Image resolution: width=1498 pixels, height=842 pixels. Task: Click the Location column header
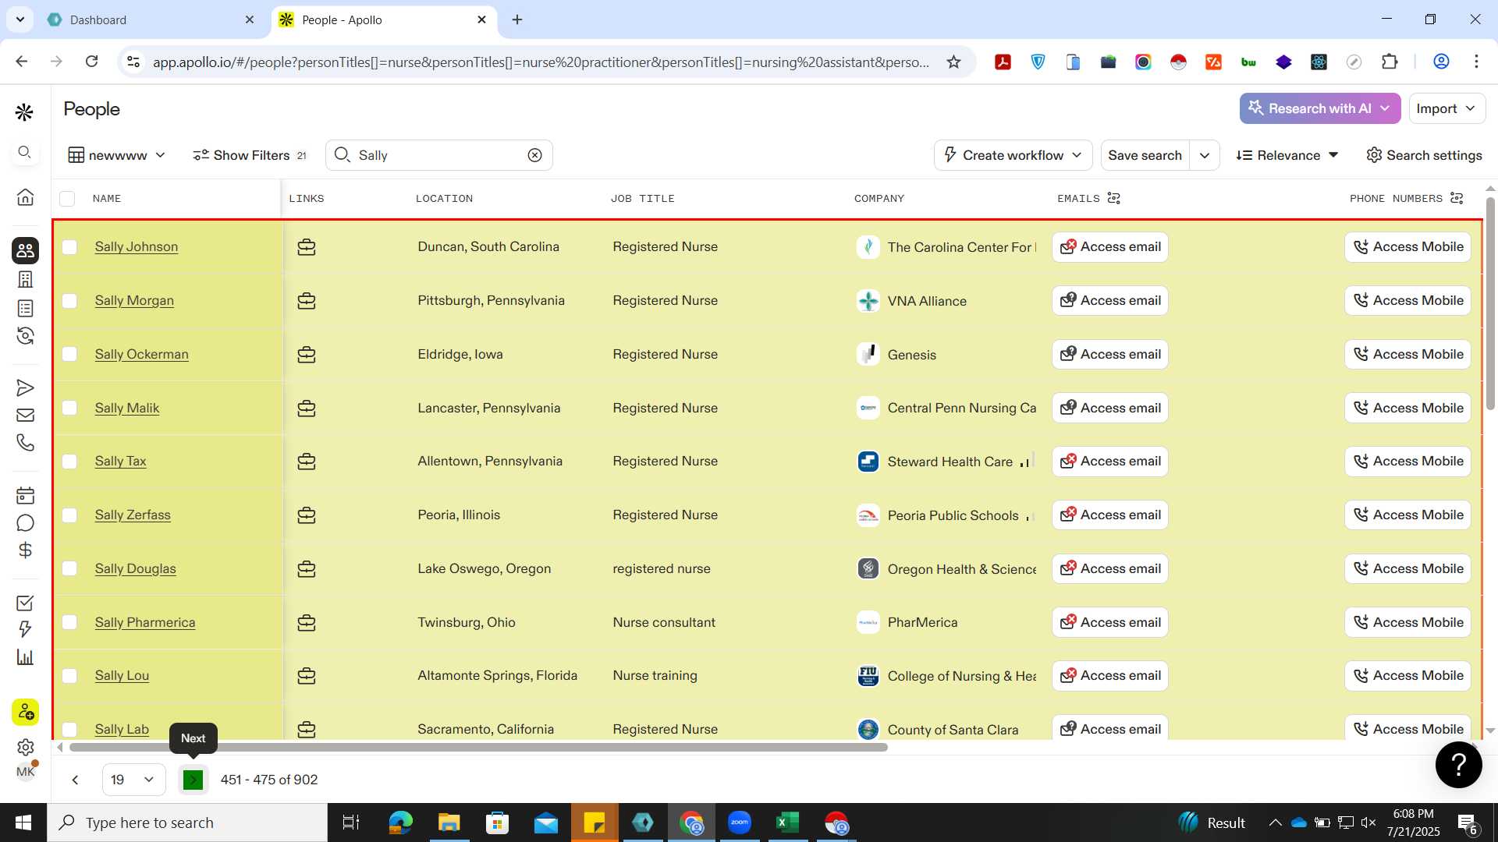pyautogui.click(x=444, y=199)
